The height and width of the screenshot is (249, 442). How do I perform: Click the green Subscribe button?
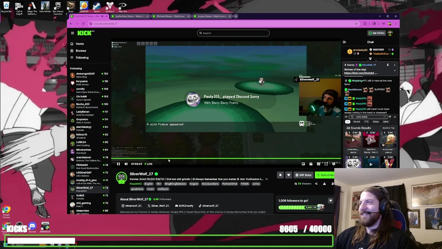tap(325, 175)
